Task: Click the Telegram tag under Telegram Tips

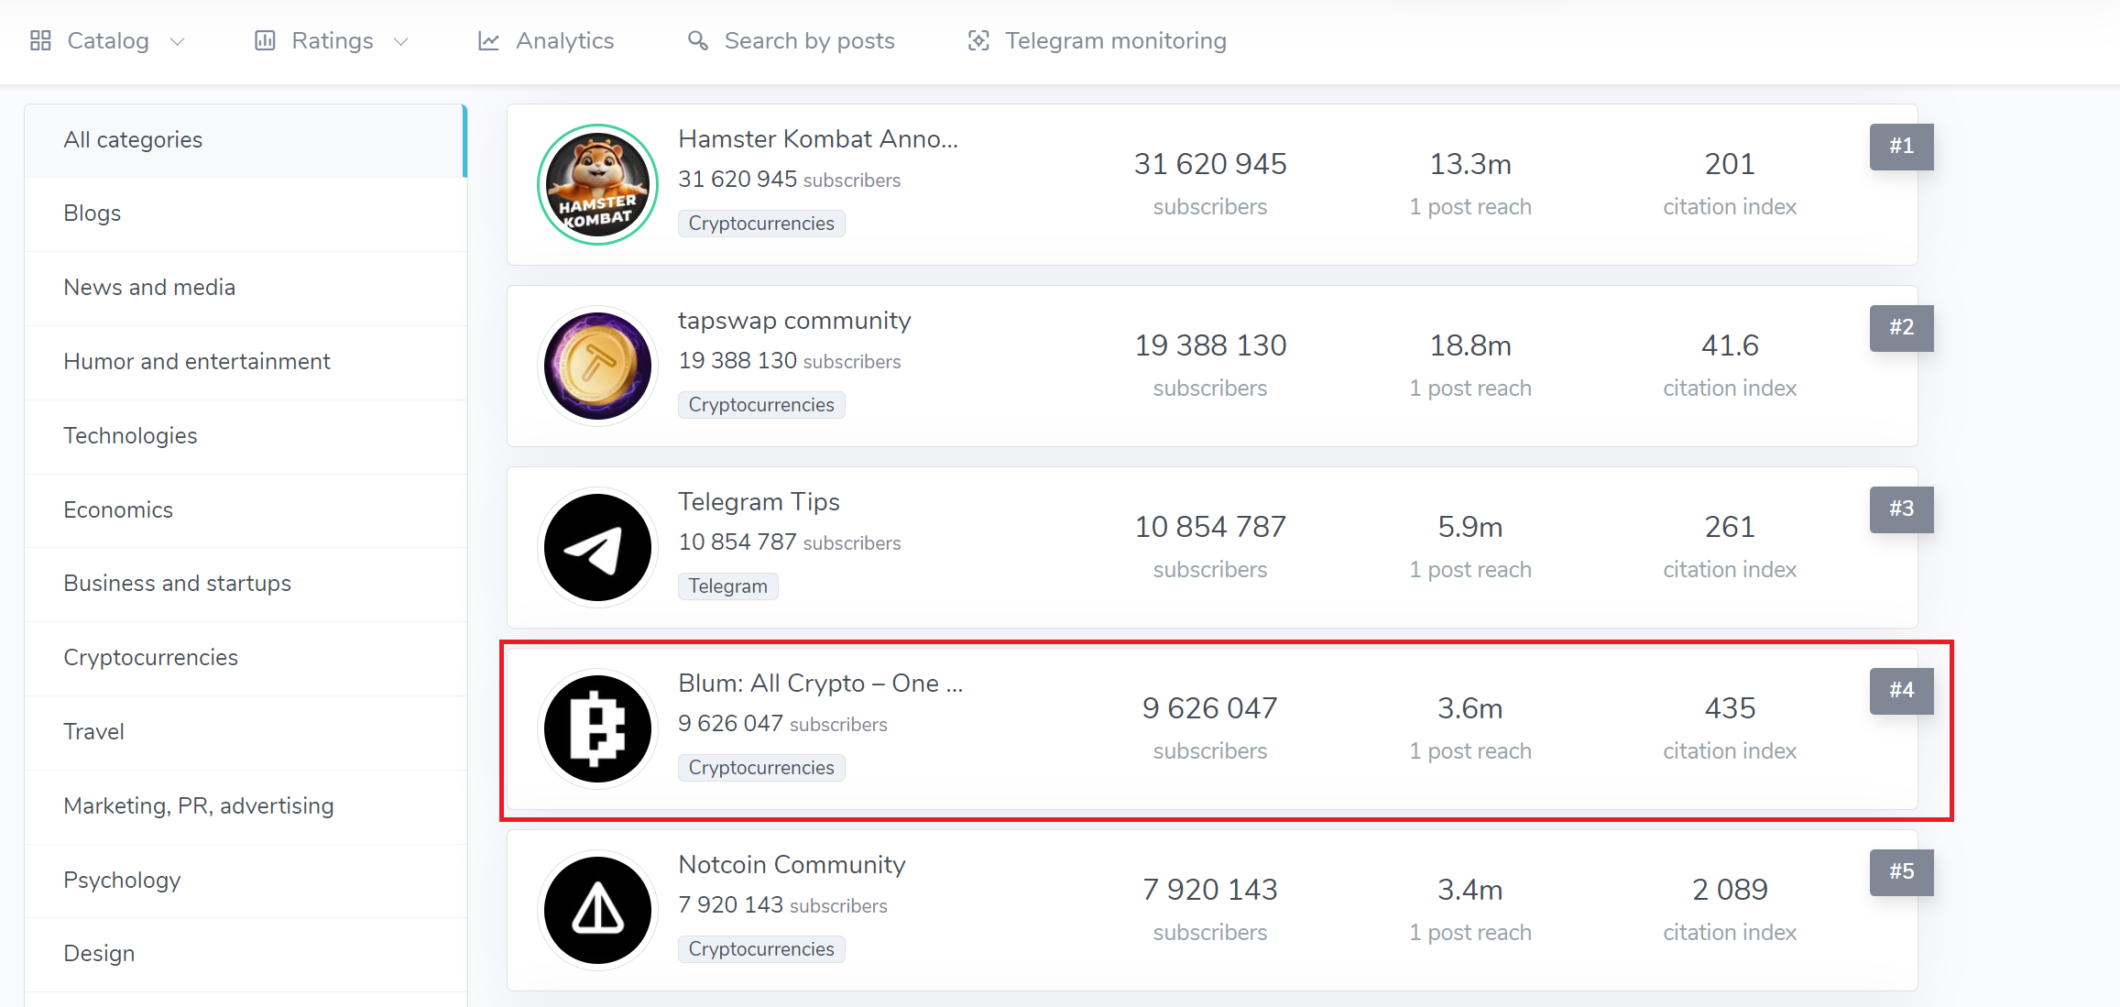Action: tap(727, 586)
